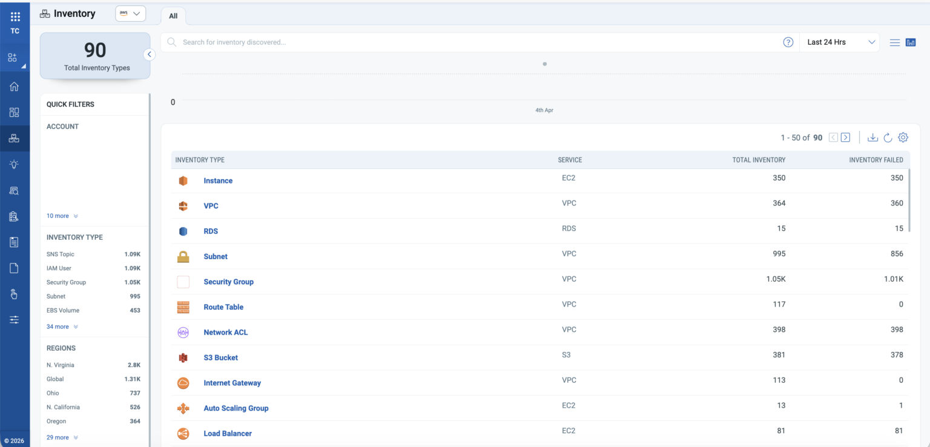Viewport: 930px width, 447px height.
Task: Download the inventory list
Action: (x=872, y=137)
